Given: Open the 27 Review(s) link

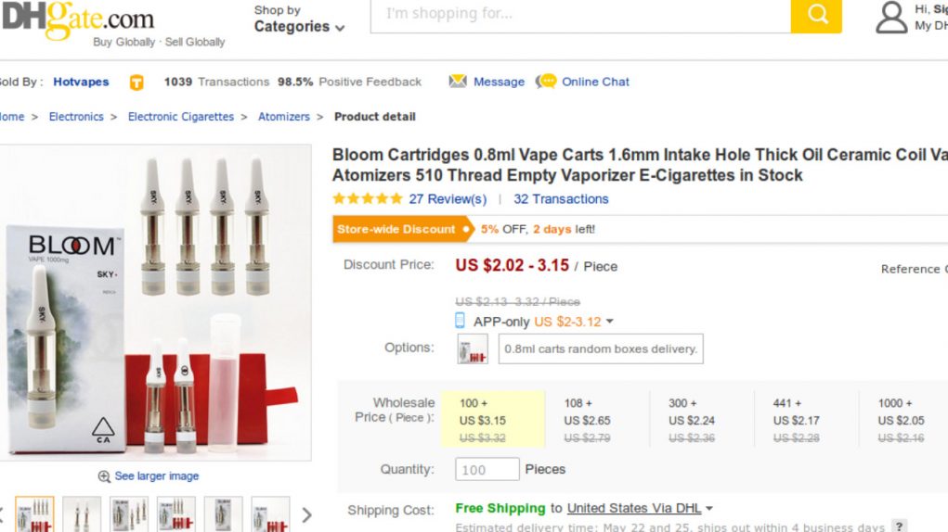Looking at the screenshot, I should tap(448, 199).
